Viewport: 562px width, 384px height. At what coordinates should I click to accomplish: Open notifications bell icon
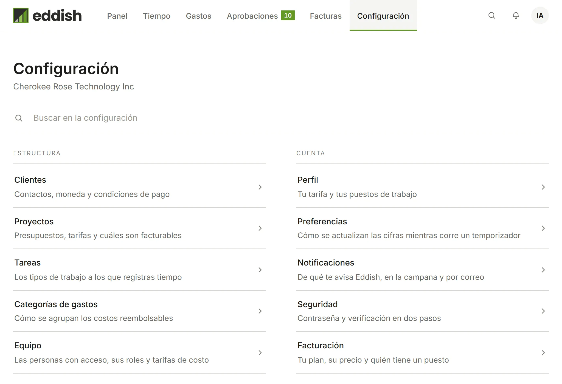coord(516,16)
